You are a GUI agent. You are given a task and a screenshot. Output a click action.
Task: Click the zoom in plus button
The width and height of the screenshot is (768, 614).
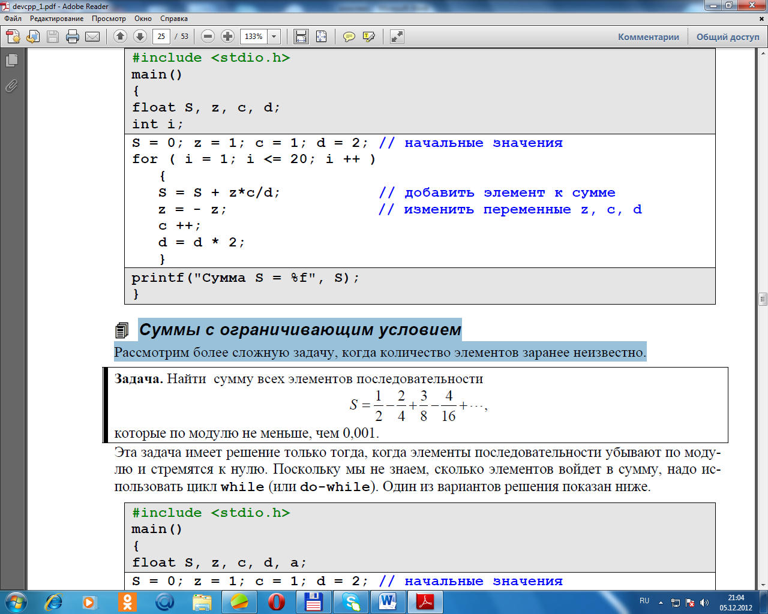pyautogui.click(x=227, y=37)
